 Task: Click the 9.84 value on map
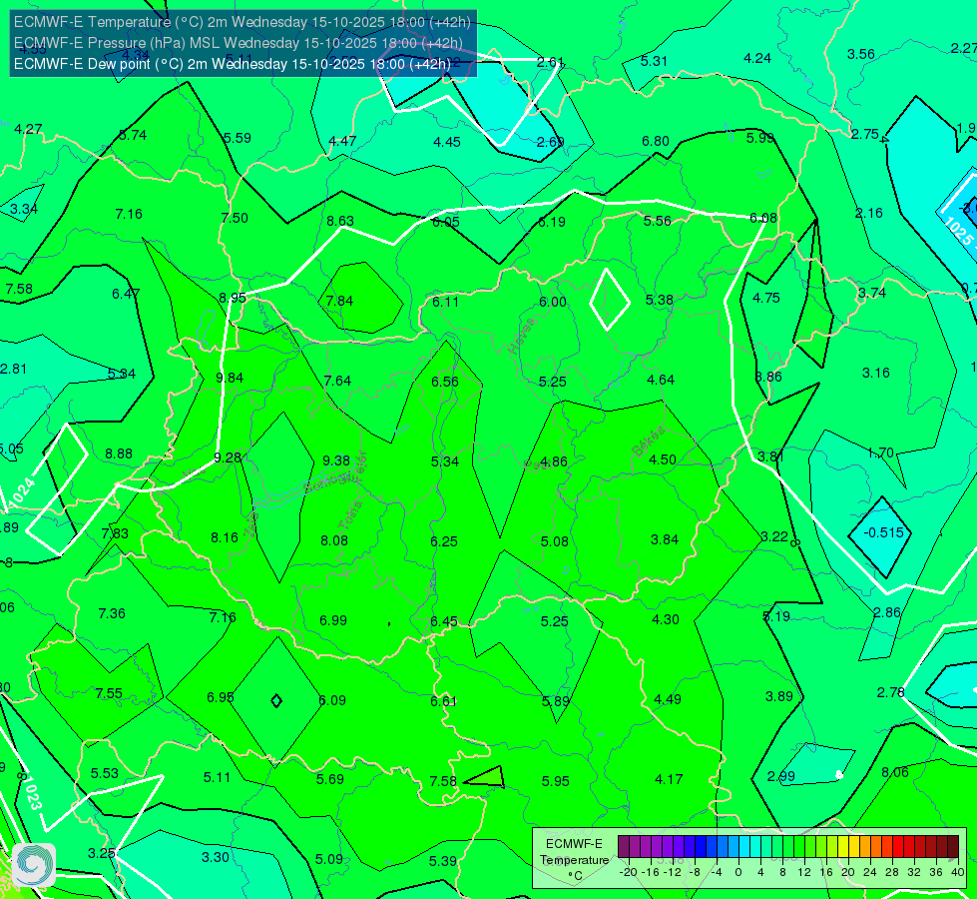coord(230,378)
